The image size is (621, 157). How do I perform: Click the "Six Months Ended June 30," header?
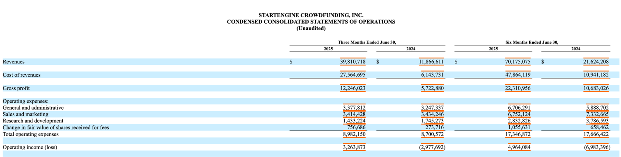coord(532,42)
